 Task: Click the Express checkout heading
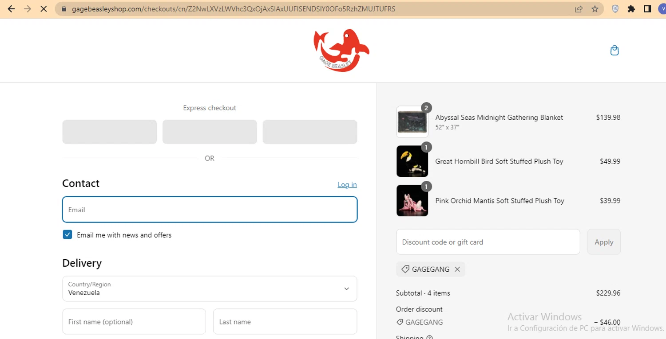[210, 108]
